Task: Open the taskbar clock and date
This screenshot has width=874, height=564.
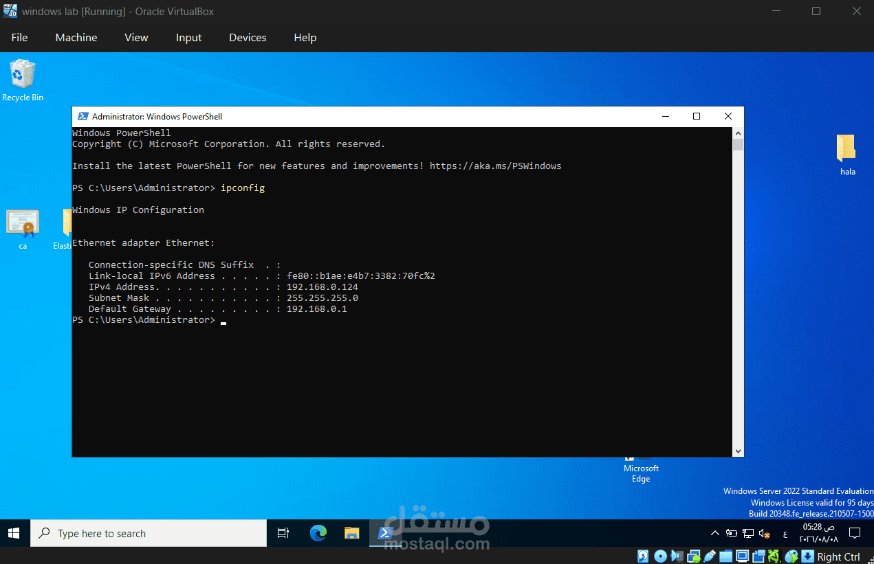Action: [818, 533]
